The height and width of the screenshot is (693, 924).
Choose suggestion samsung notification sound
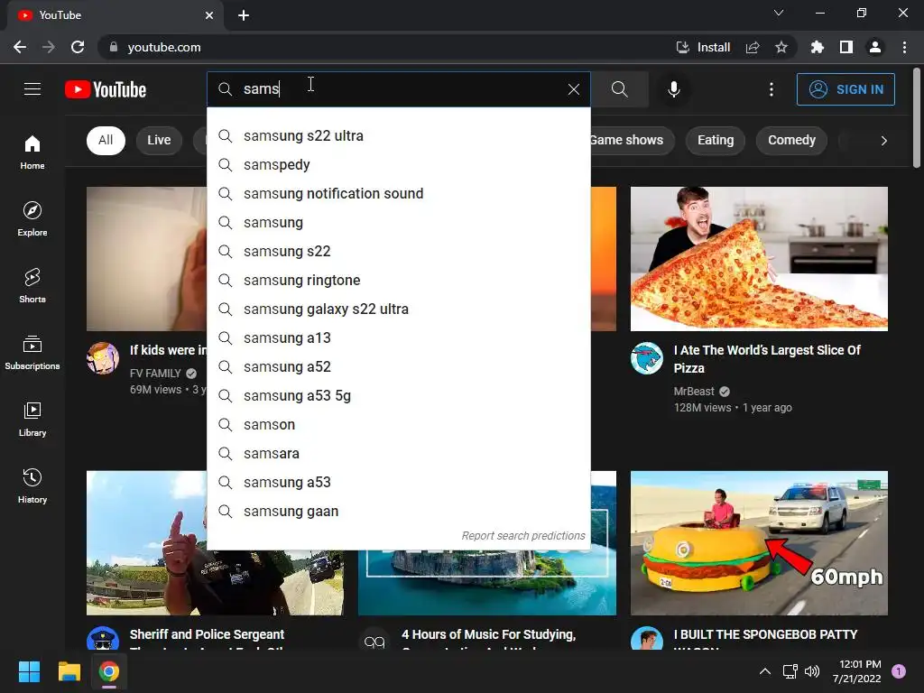[398, 193]
